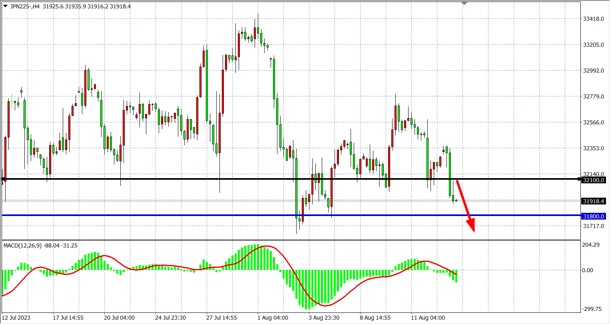Screen dimensions: 610x324
Task: Click the 11 Aug 04:00 time label
Action: tap(428, 318)
